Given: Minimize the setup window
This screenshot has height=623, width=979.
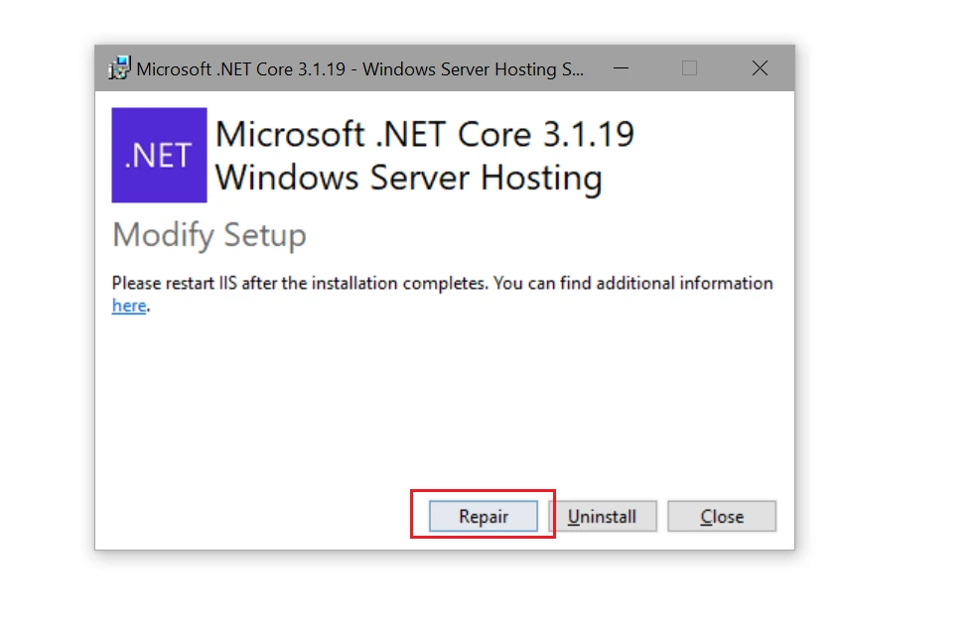Looking at the screenshot, I should click(x=621, y=68).
